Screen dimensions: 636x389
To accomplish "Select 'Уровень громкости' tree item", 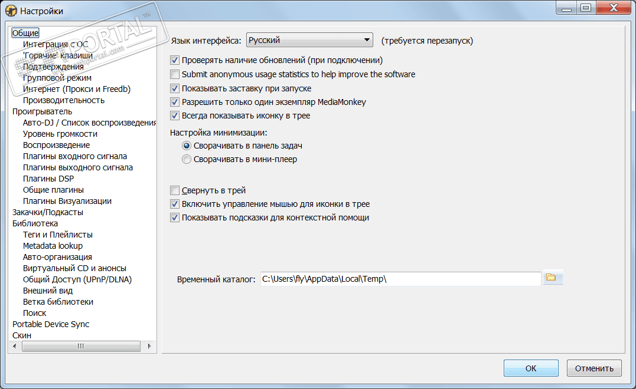I will (60, 134).
